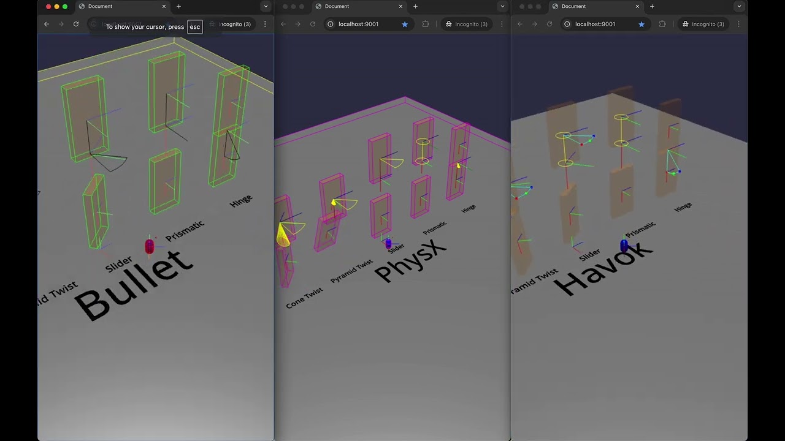
Task: View site information icon in the Havok window
Action: [567, 24]
